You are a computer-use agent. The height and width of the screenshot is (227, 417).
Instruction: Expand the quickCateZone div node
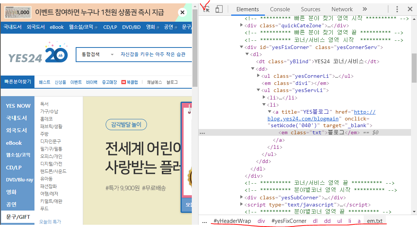click(x=242, y=25)
